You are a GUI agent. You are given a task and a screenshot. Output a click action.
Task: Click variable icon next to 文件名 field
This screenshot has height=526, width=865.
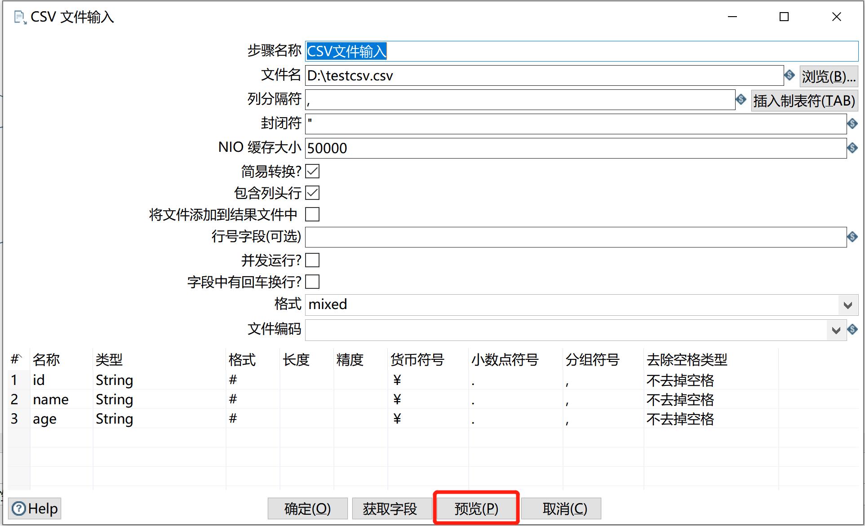click(x=790, y=75)
